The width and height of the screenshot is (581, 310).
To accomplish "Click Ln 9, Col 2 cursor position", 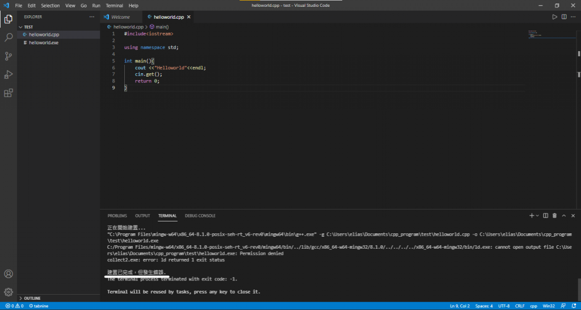I will pos(460,306).
